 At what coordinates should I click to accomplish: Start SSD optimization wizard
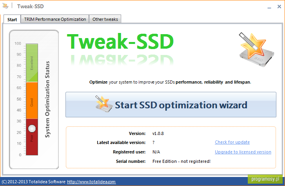click(171, 104)
